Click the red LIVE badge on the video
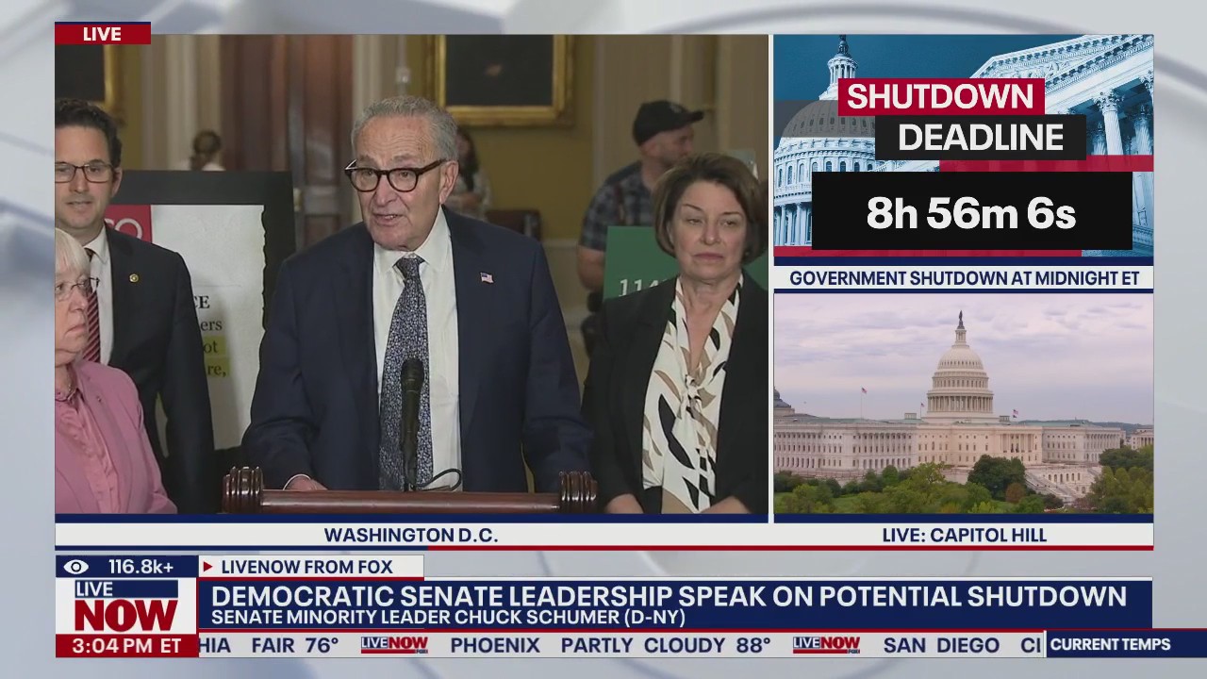The height and width of the screenshot is (679, 1207). (104, 34)
